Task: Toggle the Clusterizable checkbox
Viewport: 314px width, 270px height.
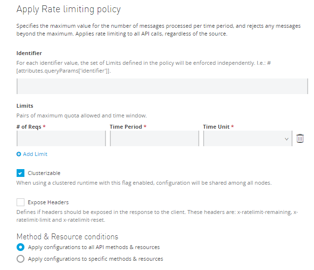Action: [x=21, y=173]
